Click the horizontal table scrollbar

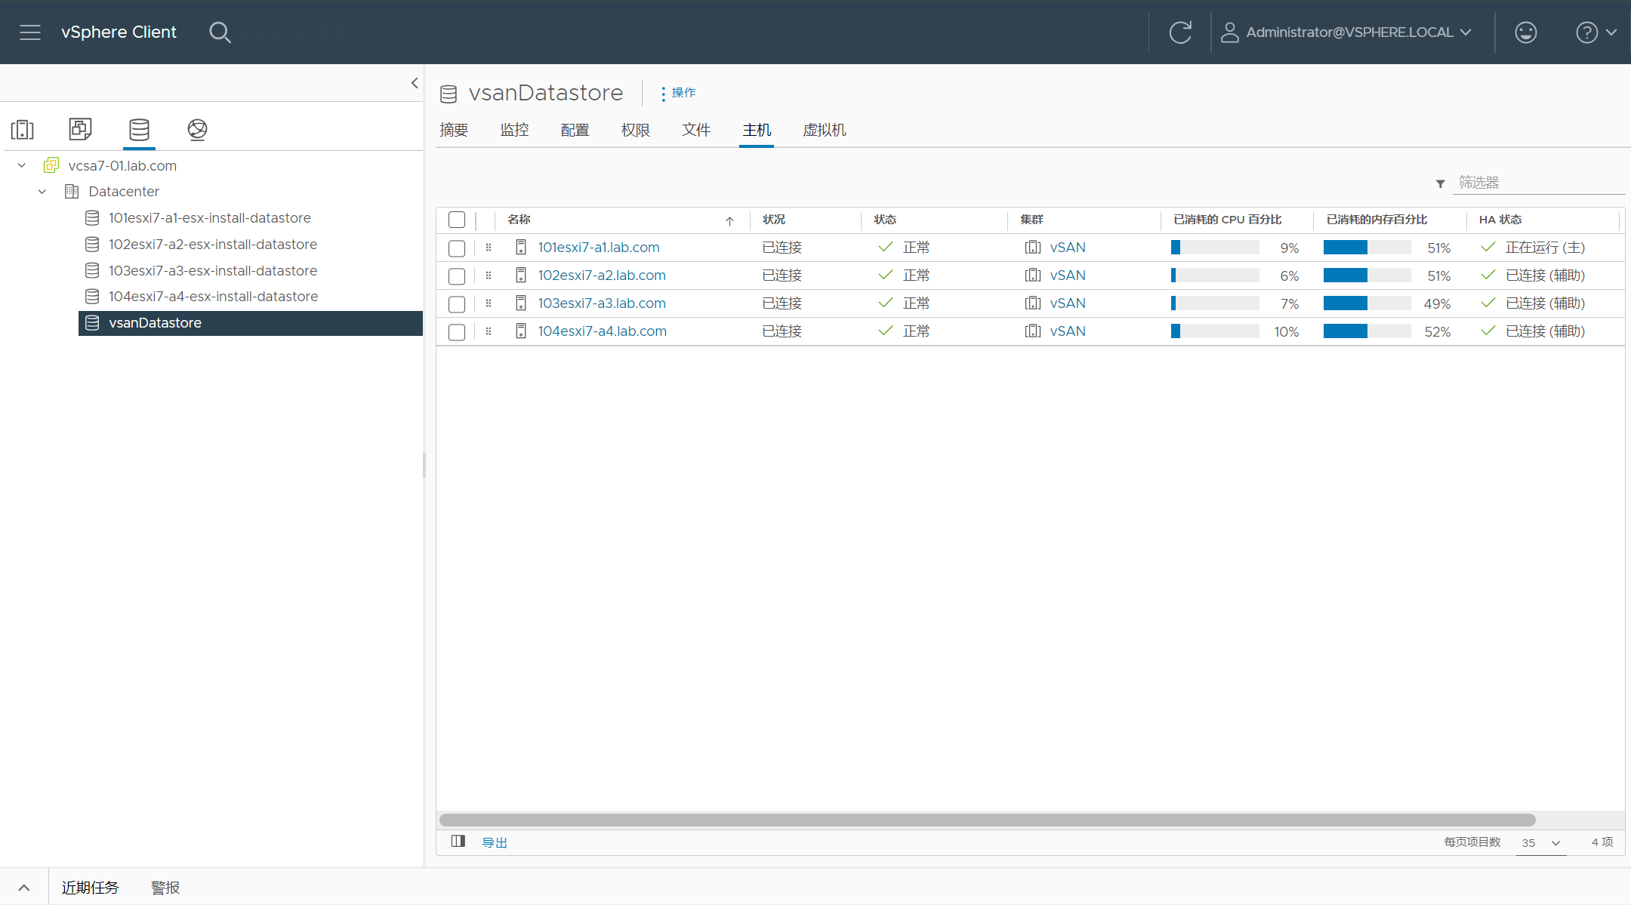[x=987, y=820]
